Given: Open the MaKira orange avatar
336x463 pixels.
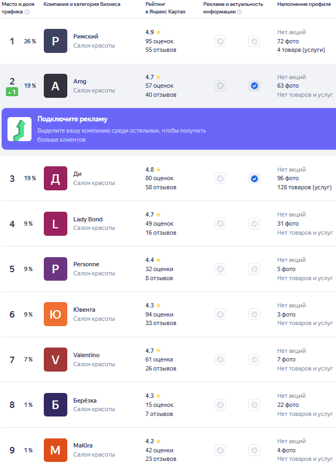Looking at the screenshot, I should tap(56, 450).
